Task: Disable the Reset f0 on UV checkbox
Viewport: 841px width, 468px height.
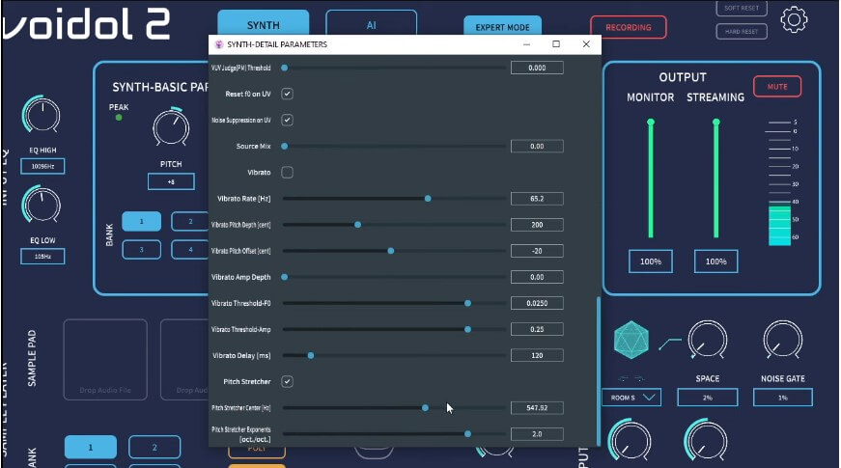Action: coord(287,95)
